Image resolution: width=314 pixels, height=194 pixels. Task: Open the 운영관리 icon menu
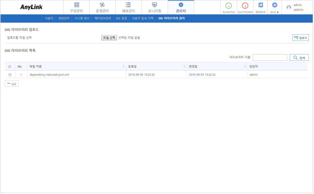click(x=102, y=5)
